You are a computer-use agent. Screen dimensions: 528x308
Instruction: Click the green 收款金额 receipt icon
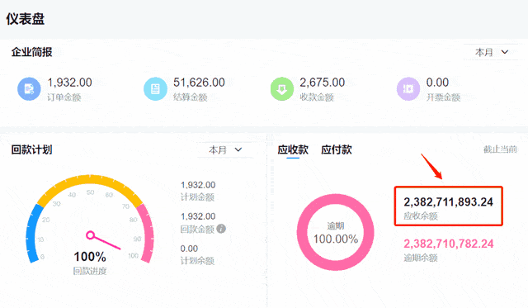[x=282, y=89]
